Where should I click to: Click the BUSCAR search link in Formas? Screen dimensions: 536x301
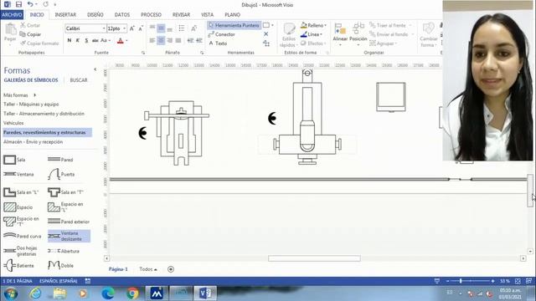point(79,80)
